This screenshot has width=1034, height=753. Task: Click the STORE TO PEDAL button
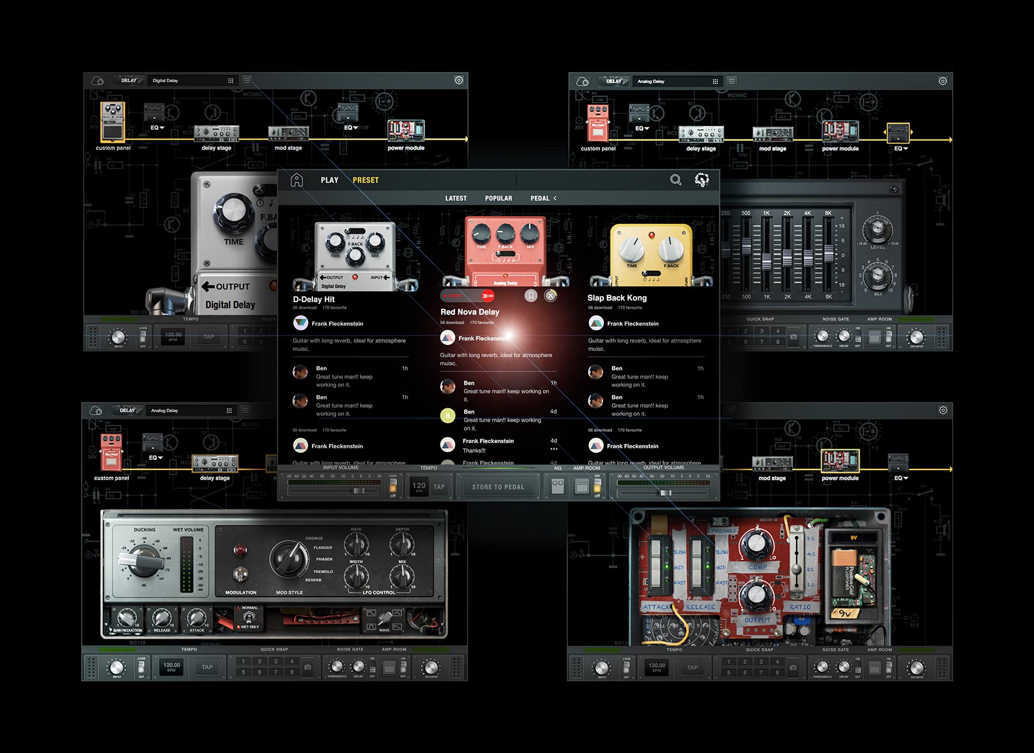tap(497, 486)
